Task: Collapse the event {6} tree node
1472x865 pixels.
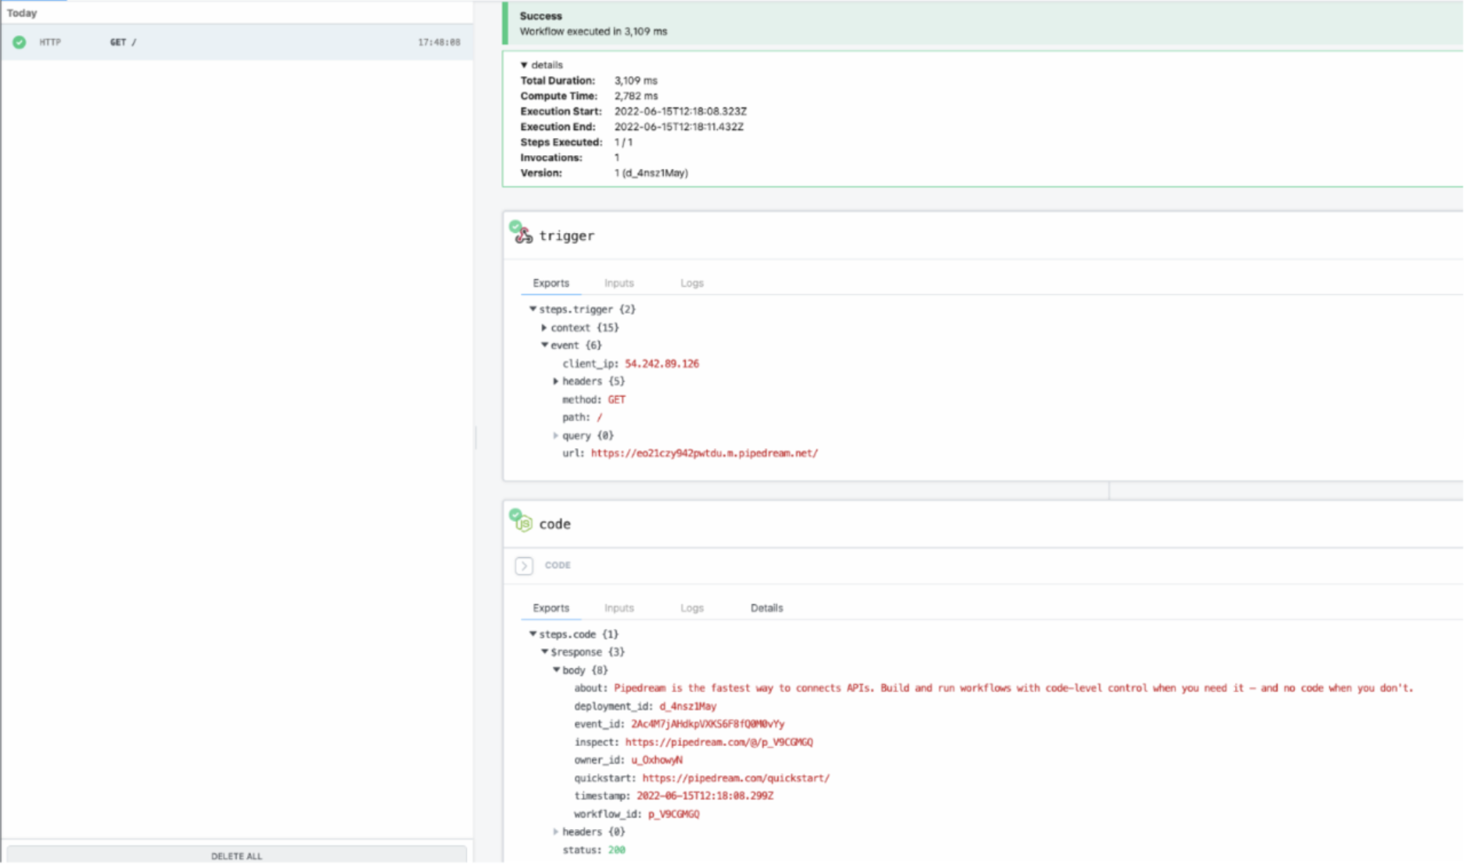Action: click(x=544, y=345)
